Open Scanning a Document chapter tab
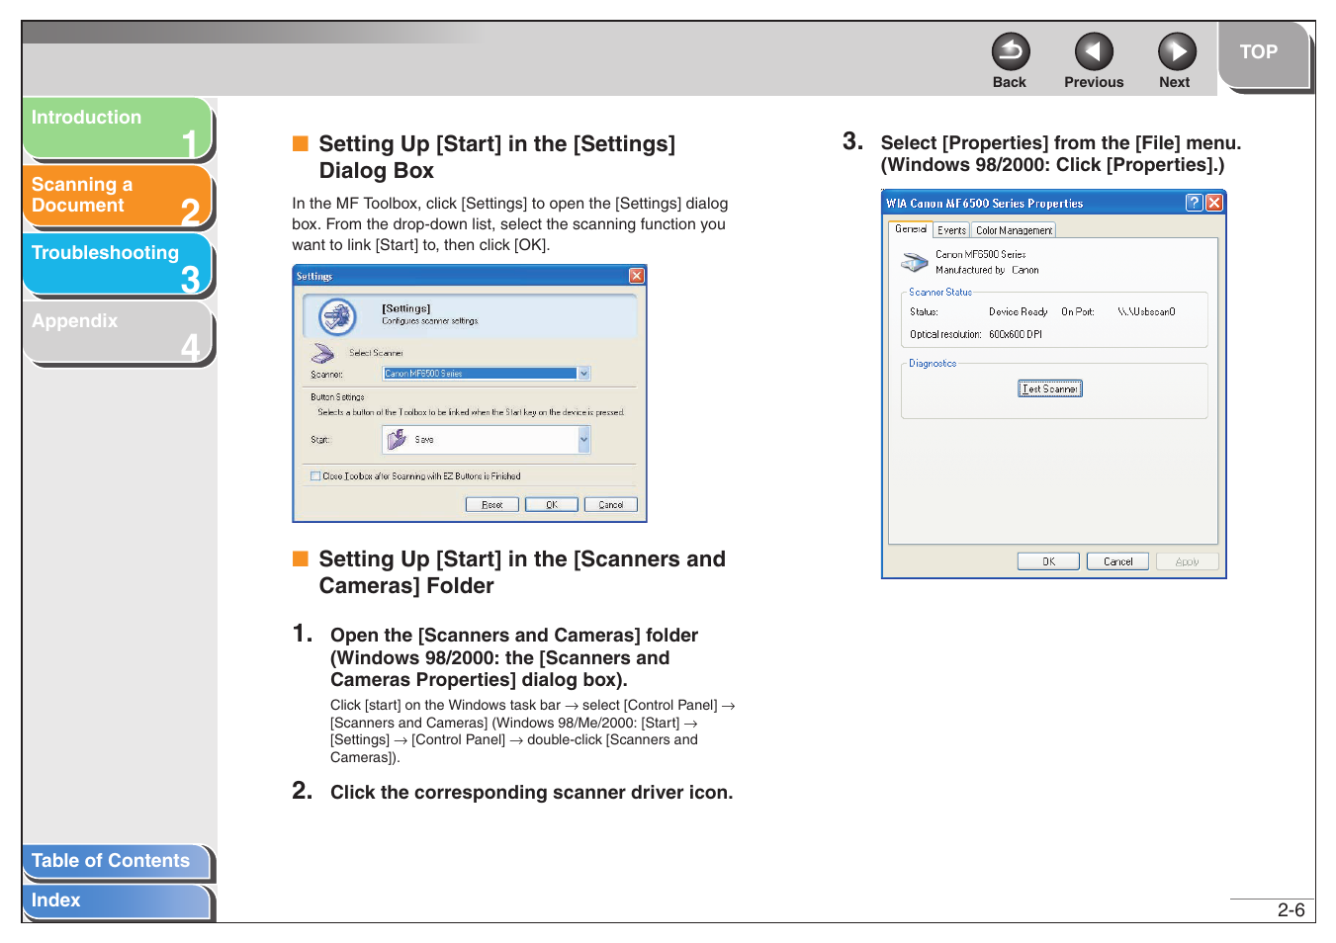1336x943 pixels. click(117, 196)
